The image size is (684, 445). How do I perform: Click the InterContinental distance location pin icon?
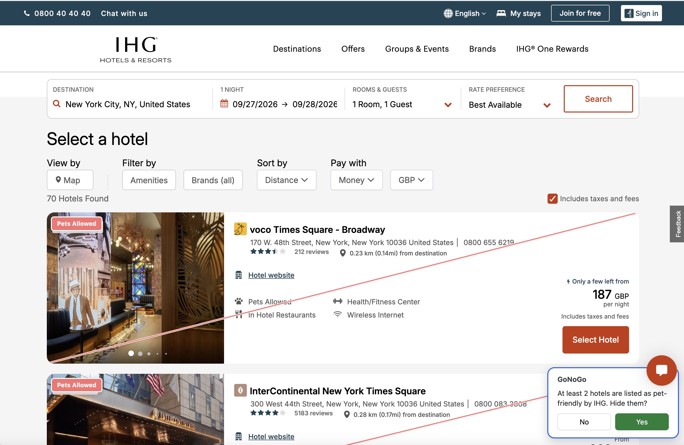(x=347, y=415)
